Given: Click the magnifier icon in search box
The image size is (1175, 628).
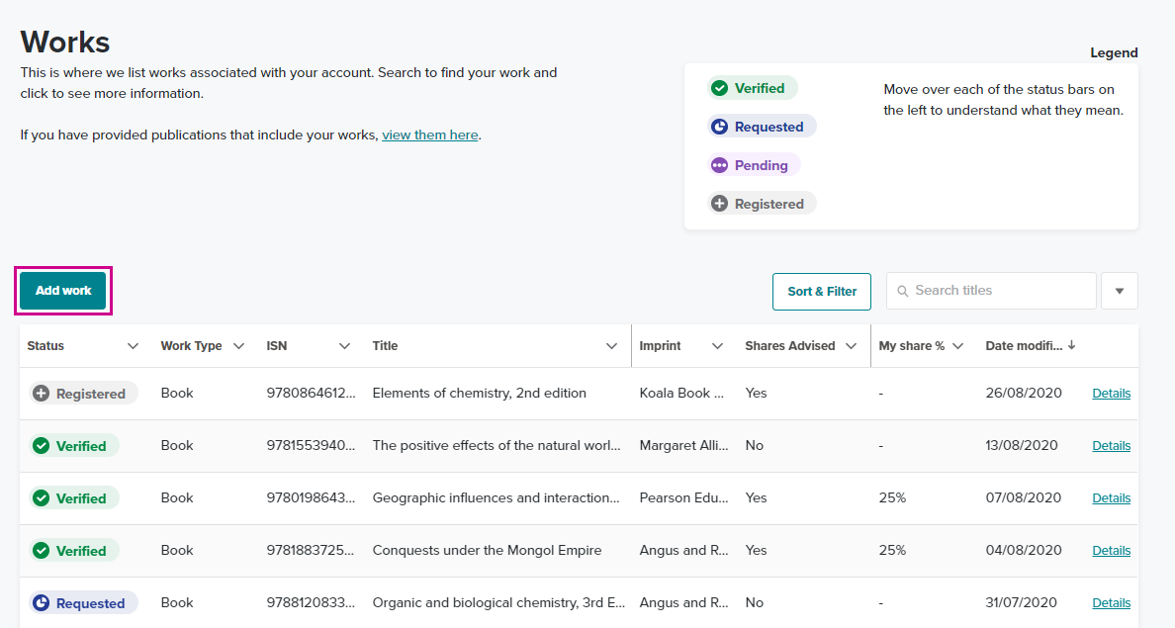Looking at the screenshot, I should 902,291.
